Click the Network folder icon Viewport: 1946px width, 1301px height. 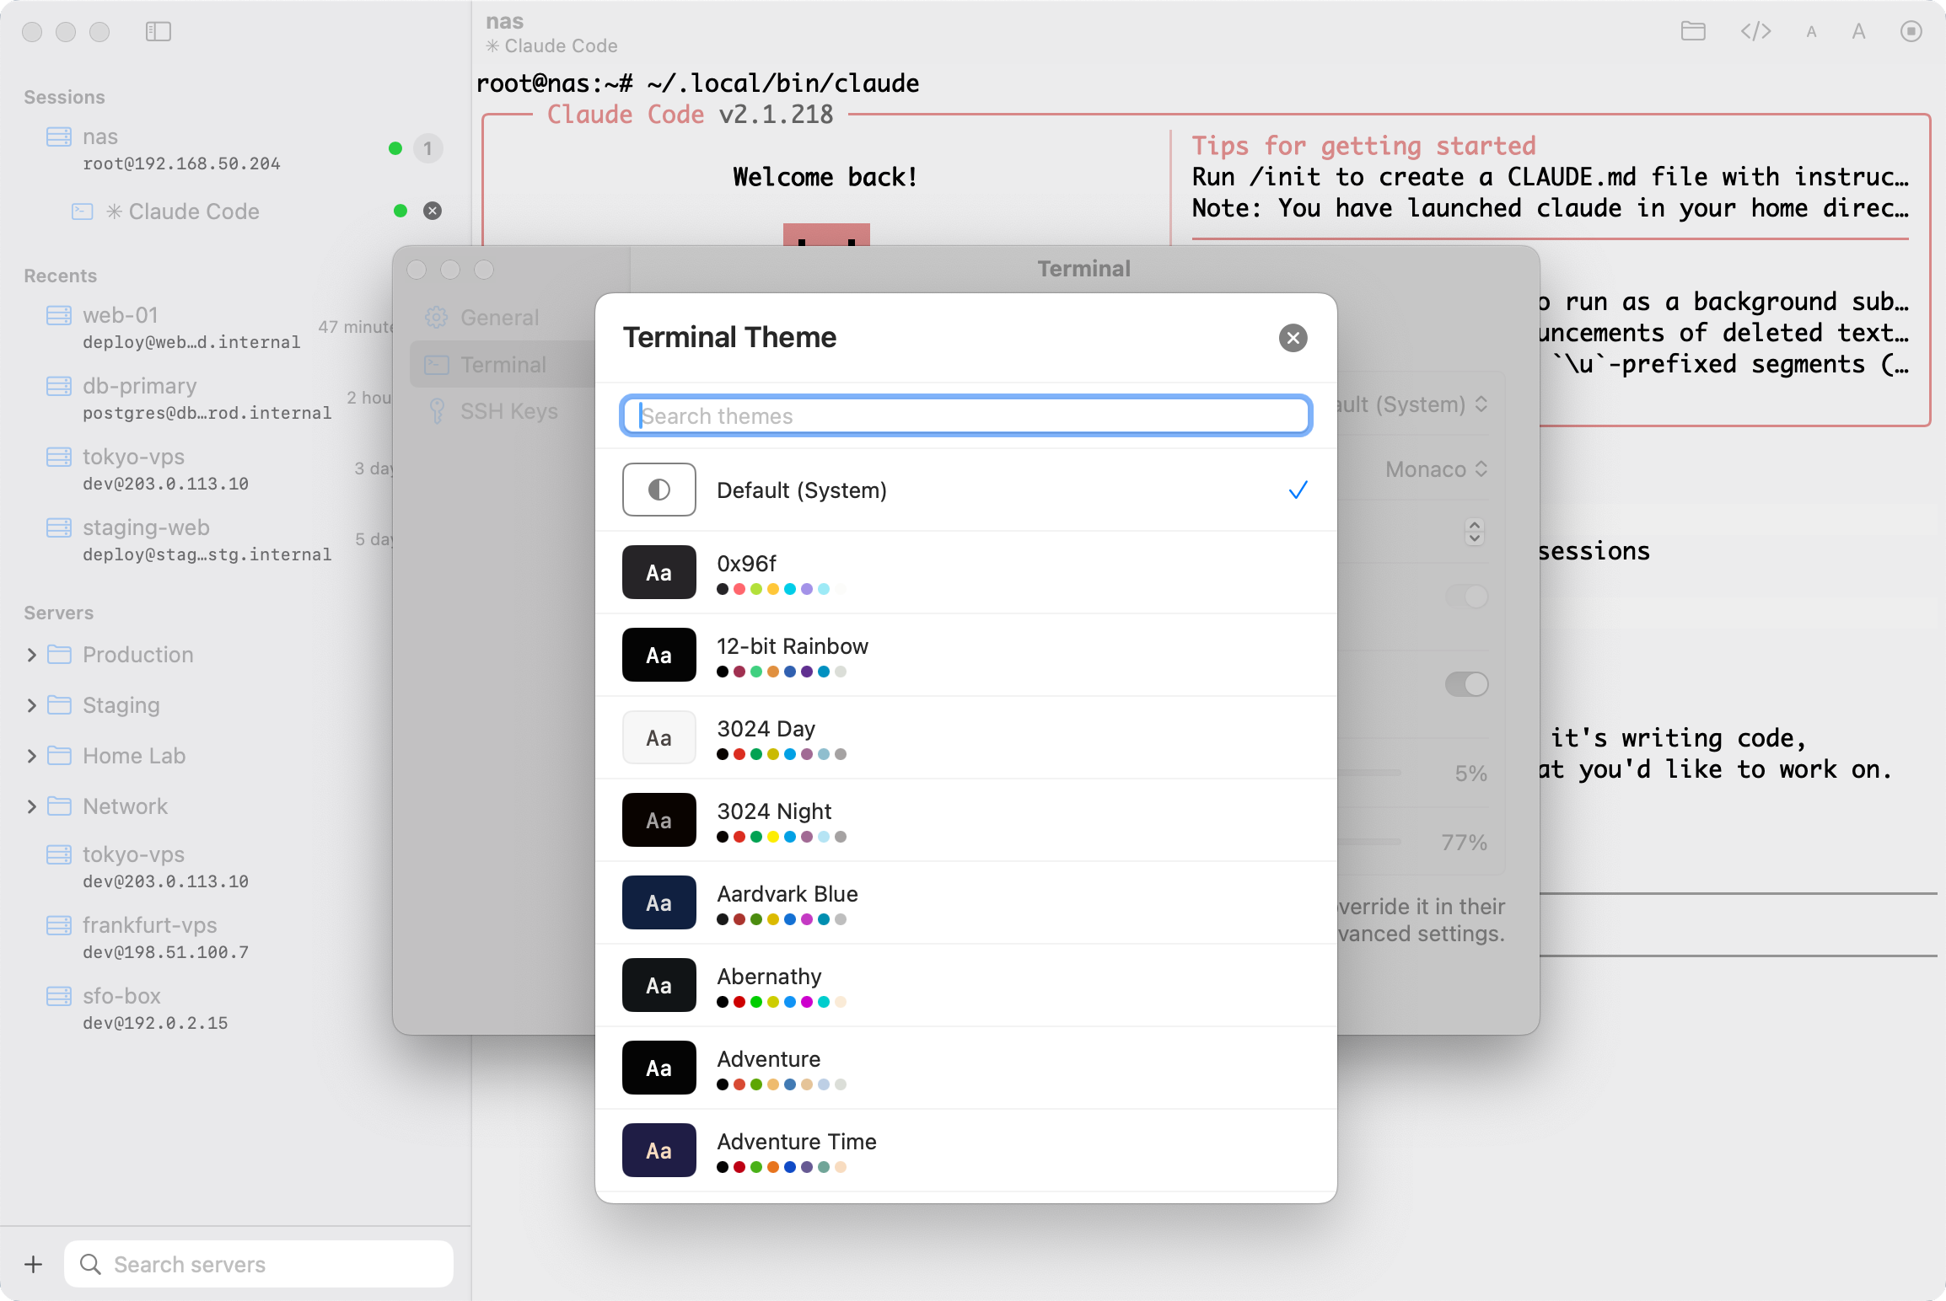pyautogui.click(x=59, y=806)
